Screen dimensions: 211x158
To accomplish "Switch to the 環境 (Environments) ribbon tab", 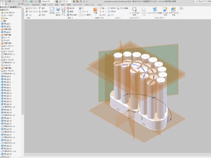I will coord(69,5).
